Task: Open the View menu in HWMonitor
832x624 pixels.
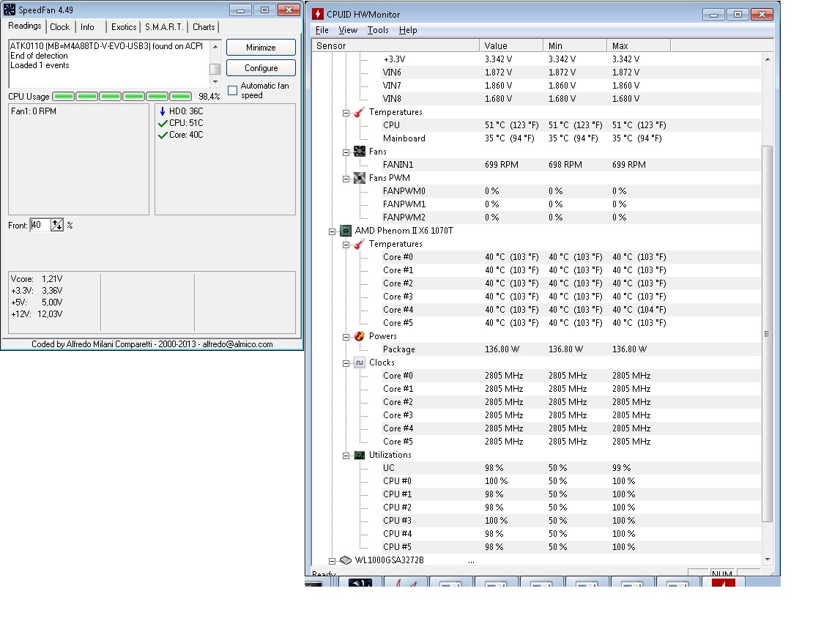Action: (348, 30)
